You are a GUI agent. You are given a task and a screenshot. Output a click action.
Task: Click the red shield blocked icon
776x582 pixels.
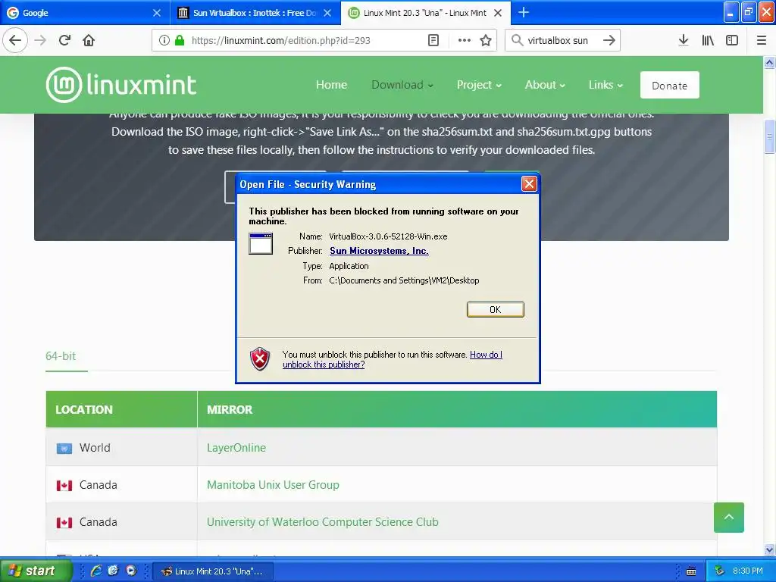click(260, 358)
